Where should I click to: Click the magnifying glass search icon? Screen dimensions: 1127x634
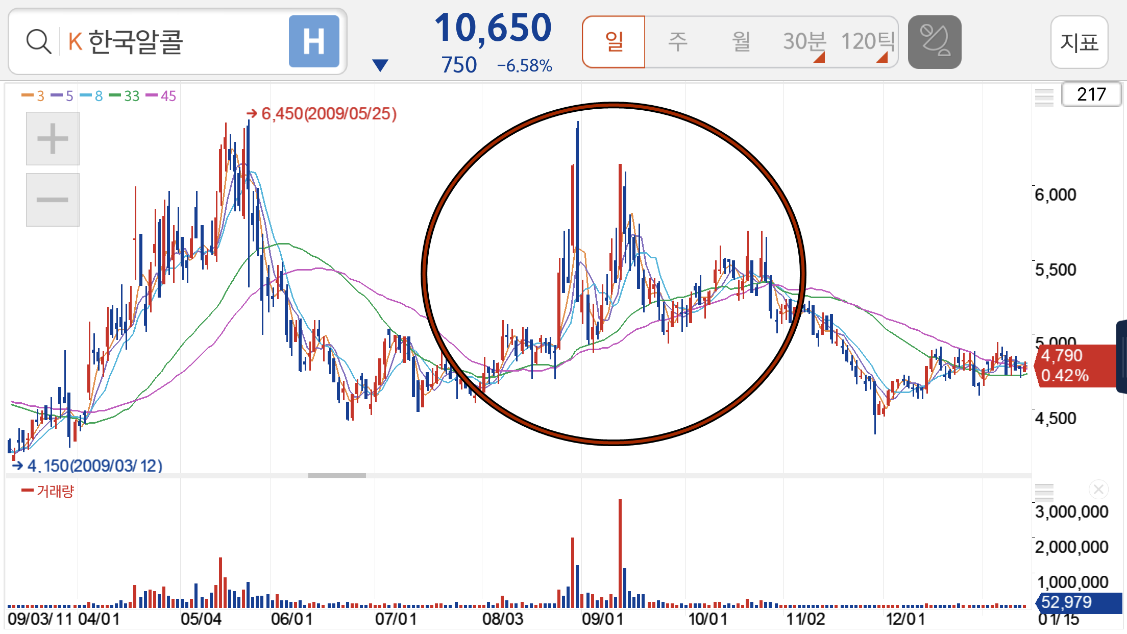point(39,42)
